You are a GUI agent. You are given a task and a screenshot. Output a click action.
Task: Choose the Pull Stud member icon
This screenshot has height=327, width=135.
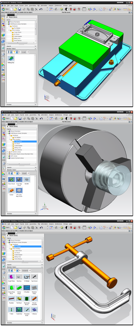pyautogui.click(x=19, y=299)
